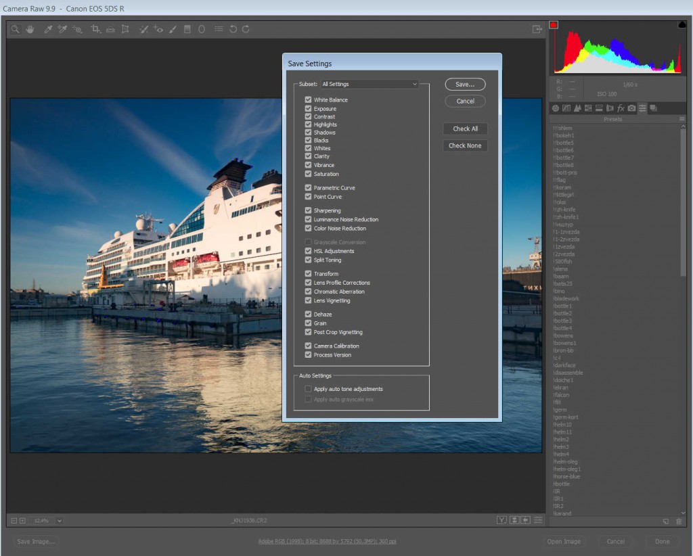This screenshot has width=693, height=556.
Task: Enable Apply auto tone adjustments
Action: tap(309, 389)
